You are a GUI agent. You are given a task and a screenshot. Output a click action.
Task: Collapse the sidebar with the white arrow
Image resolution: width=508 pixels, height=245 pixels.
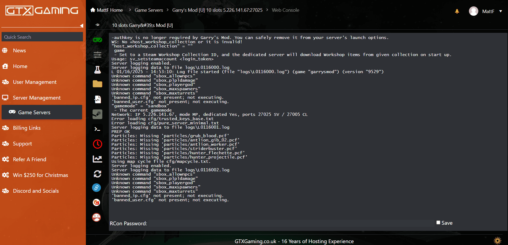click(82, 26)
